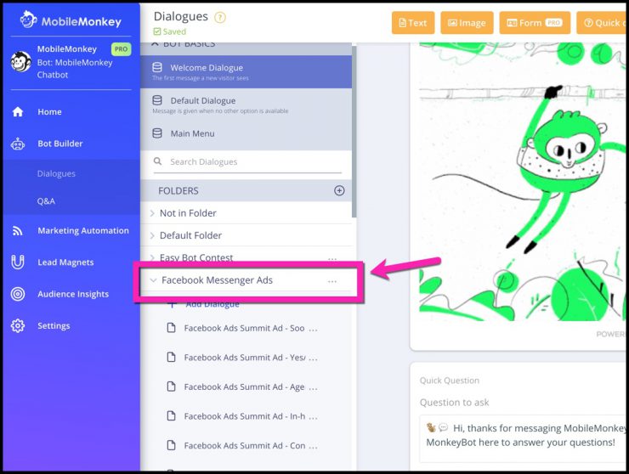This screenshot has height=474, width=629.
Task: Click the Main Menu database icon
Action: [x=157, y=133]
